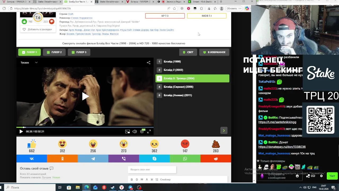Toggle picture-in-picture mode icon
The width and height of the screenshot is (339, 191).
point(127,131)
